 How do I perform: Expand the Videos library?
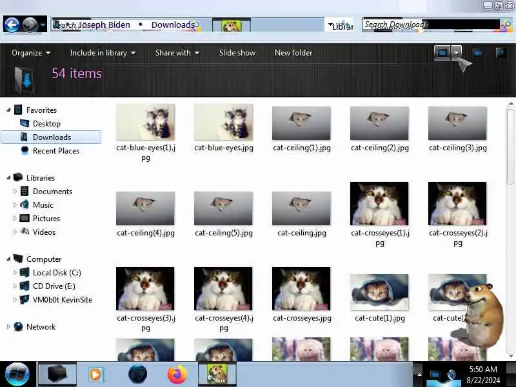[x=15, y=232]
